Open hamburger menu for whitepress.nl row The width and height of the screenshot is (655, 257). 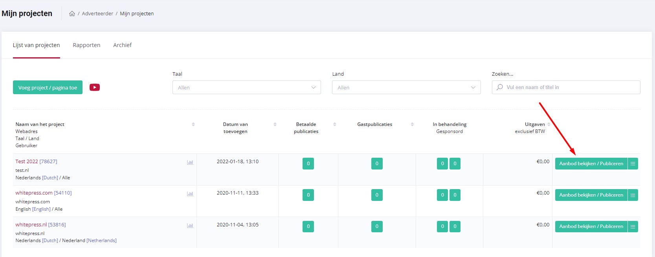tap(633, 226)
